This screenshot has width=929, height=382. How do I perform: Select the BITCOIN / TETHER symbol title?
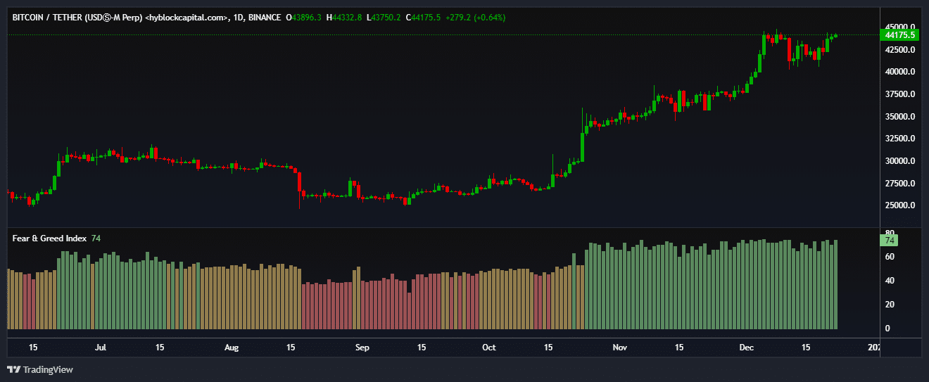[77, 17]
